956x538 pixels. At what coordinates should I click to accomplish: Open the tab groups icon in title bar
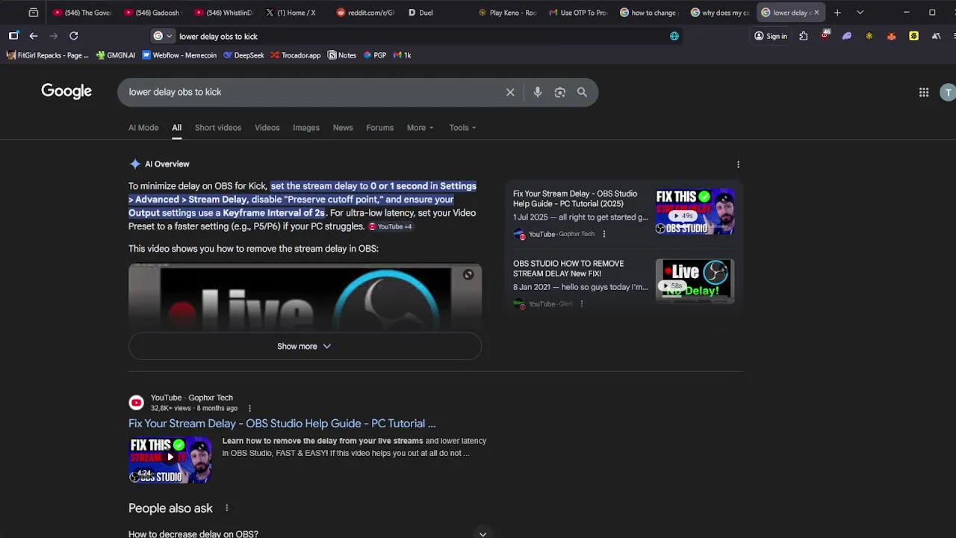[x=34, y=13]
